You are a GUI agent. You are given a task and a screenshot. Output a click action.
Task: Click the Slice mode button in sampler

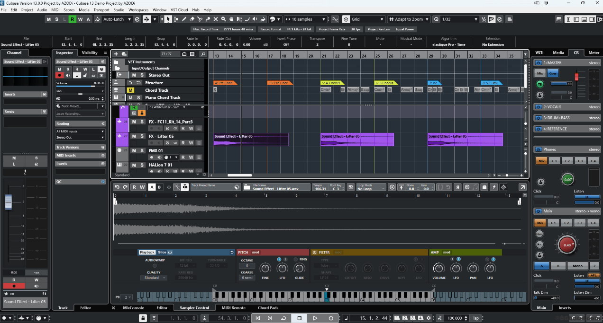pyautogui.click(x=162, y=253)
